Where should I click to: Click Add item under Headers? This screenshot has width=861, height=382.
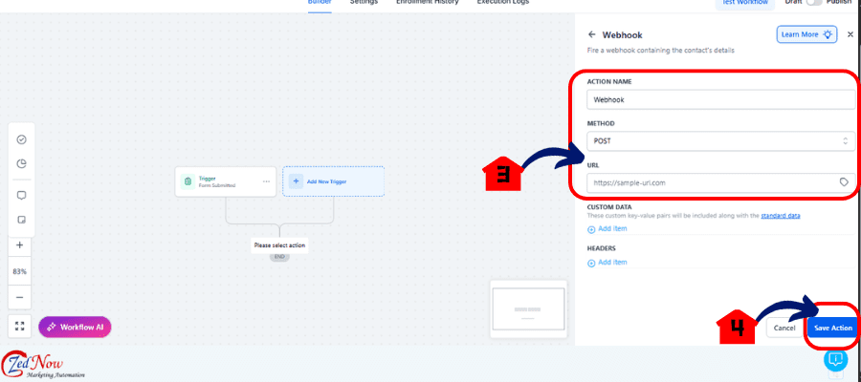coord(612,263)
